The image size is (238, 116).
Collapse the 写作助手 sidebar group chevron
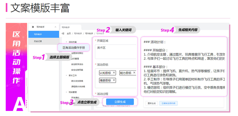point(55,27)
